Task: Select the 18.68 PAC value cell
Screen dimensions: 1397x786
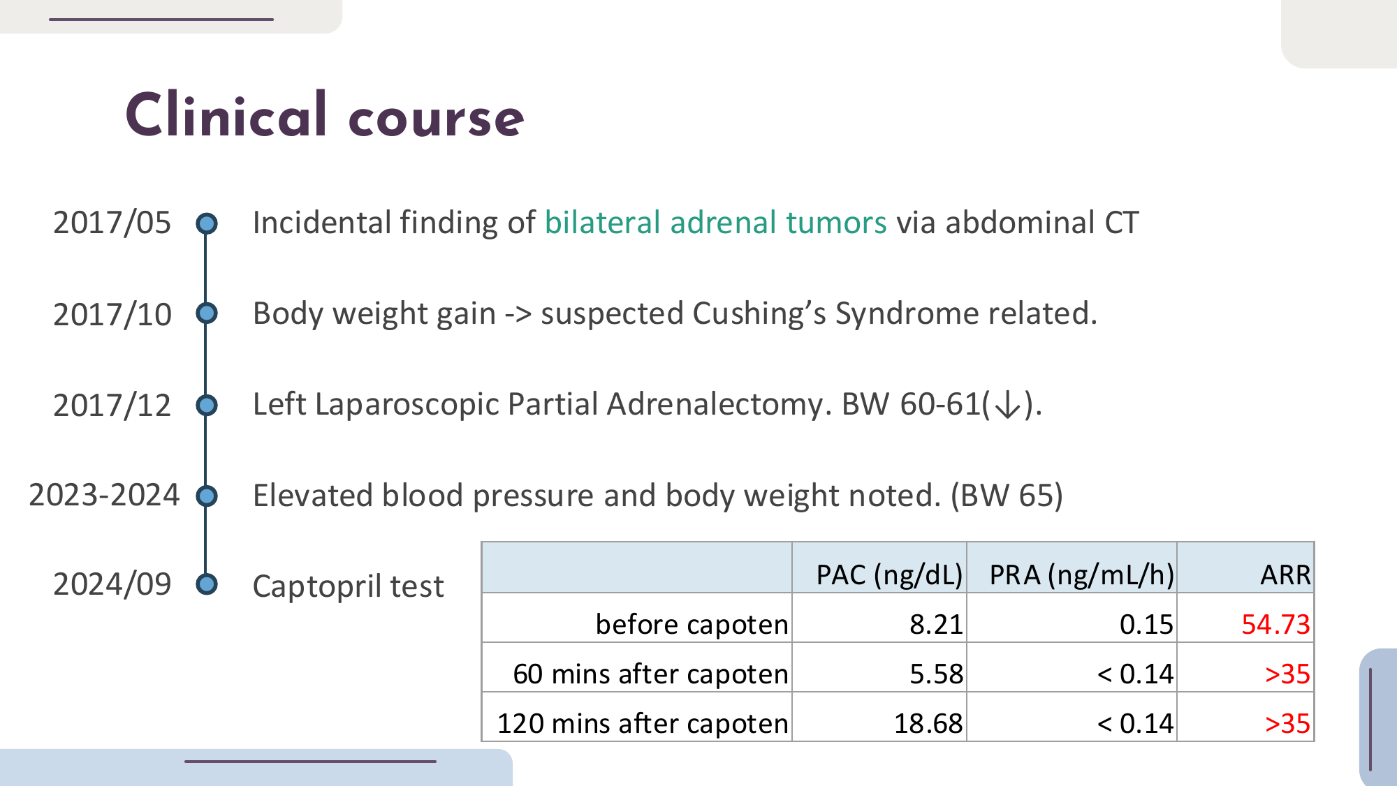Action: [x=928, y=723]
